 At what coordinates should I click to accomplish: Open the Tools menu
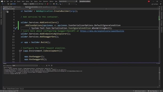[40, 1]
